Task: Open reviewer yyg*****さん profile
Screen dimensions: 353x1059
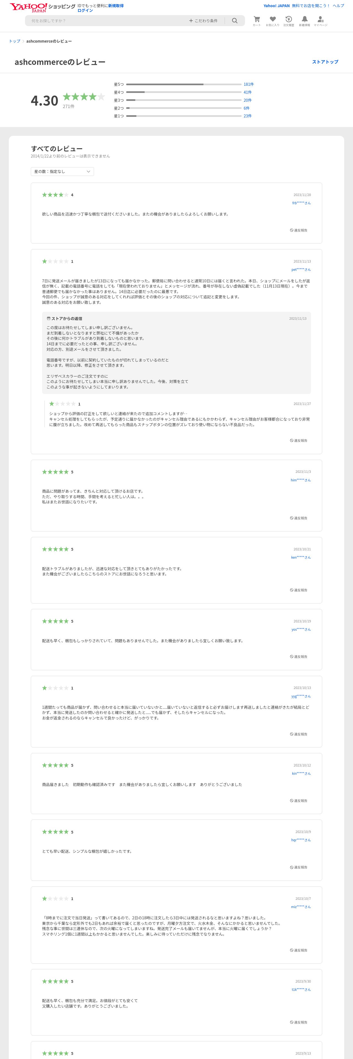Action: 301,696
